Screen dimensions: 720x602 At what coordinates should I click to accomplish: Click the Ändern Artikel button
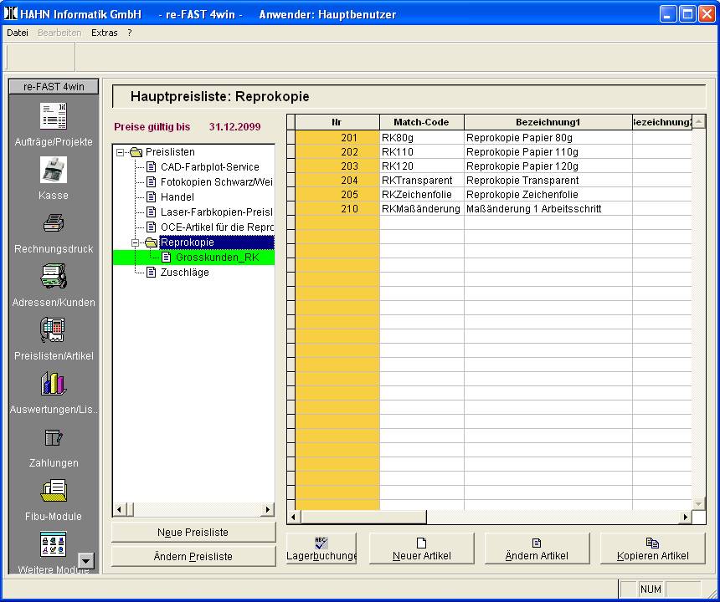point(537,548)
